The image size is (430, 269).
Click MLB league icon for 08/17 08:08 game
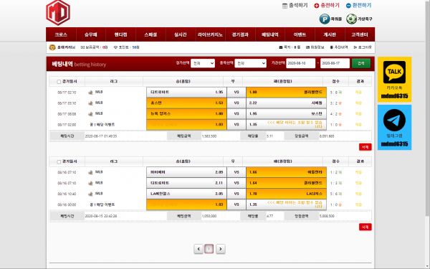[90, 113]
